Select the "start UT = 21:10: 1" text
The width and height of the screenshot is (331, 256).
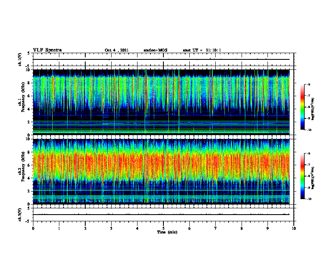tap(202, 50)
